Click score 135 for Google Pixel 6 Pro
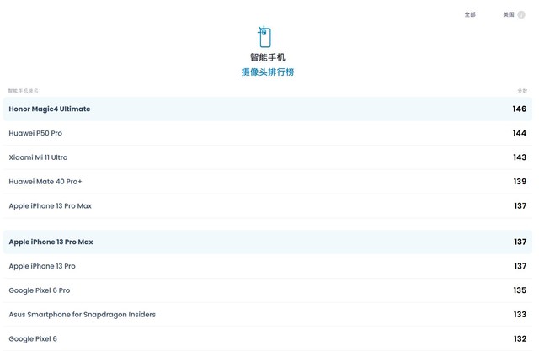The image size is (539, 351). pos(519,290)
